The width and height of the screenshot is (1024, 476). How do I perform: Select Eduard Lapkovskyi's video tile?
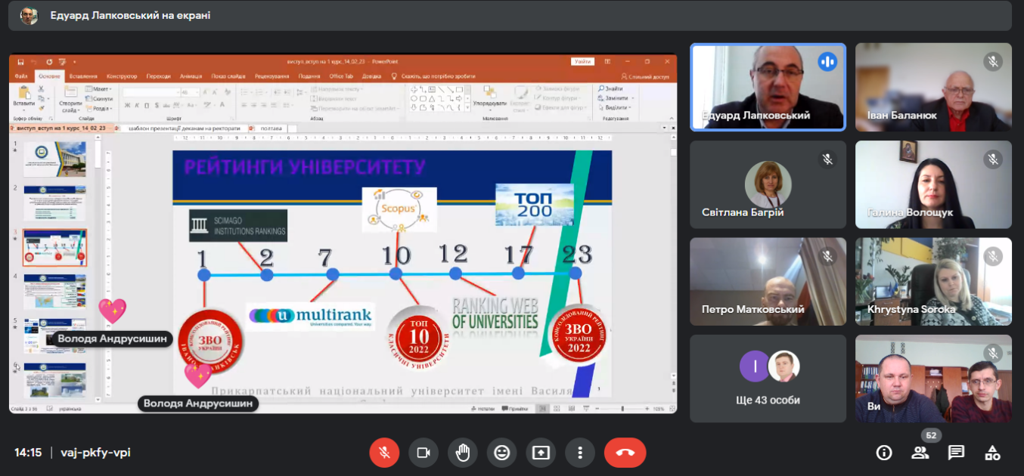(768, 87)
